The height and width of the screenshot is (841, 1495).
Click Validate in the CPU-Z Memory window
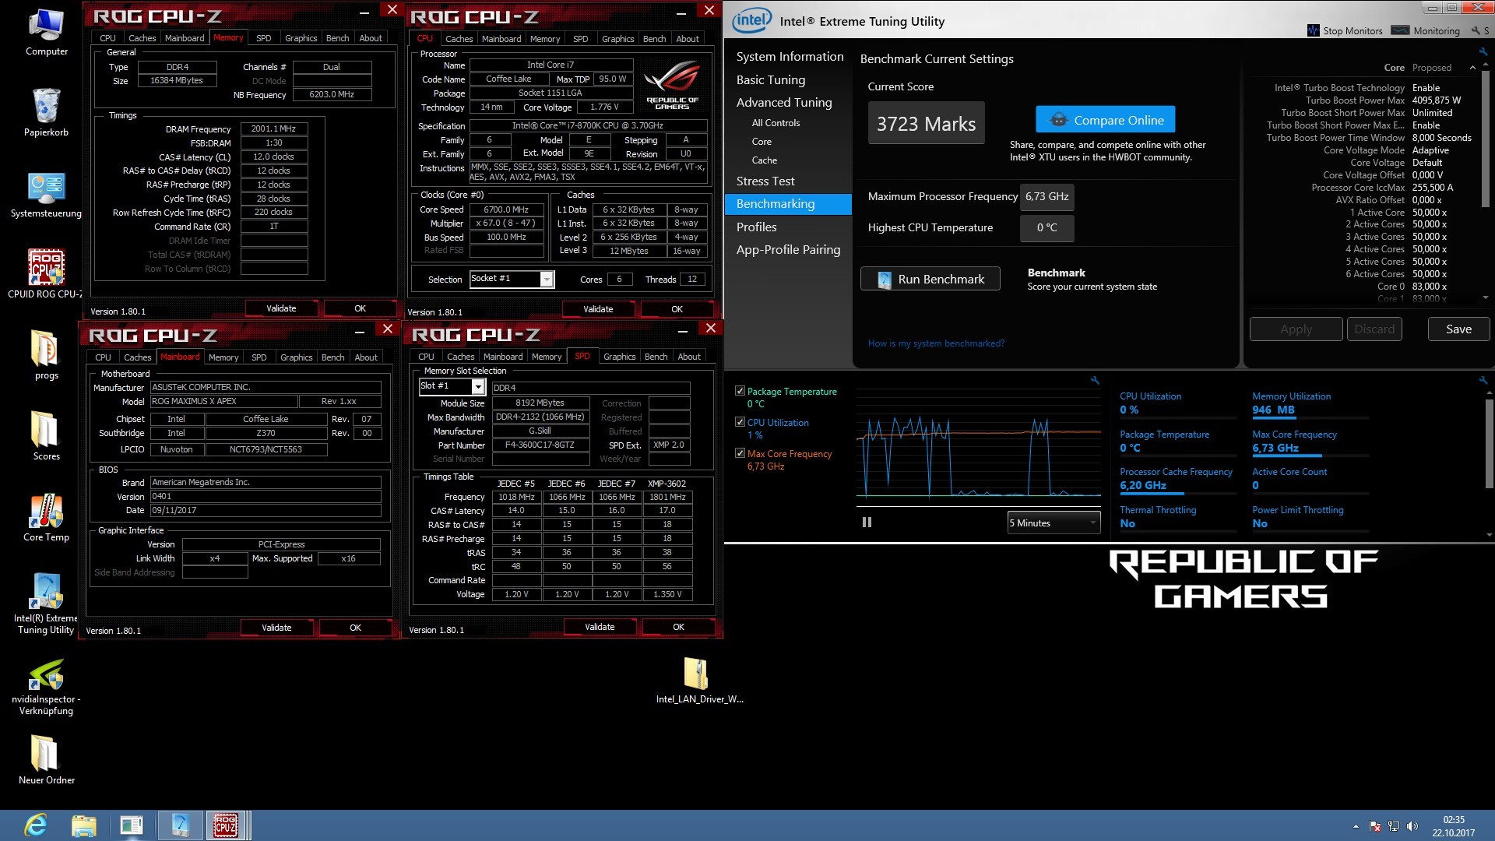tap(281, 308)
